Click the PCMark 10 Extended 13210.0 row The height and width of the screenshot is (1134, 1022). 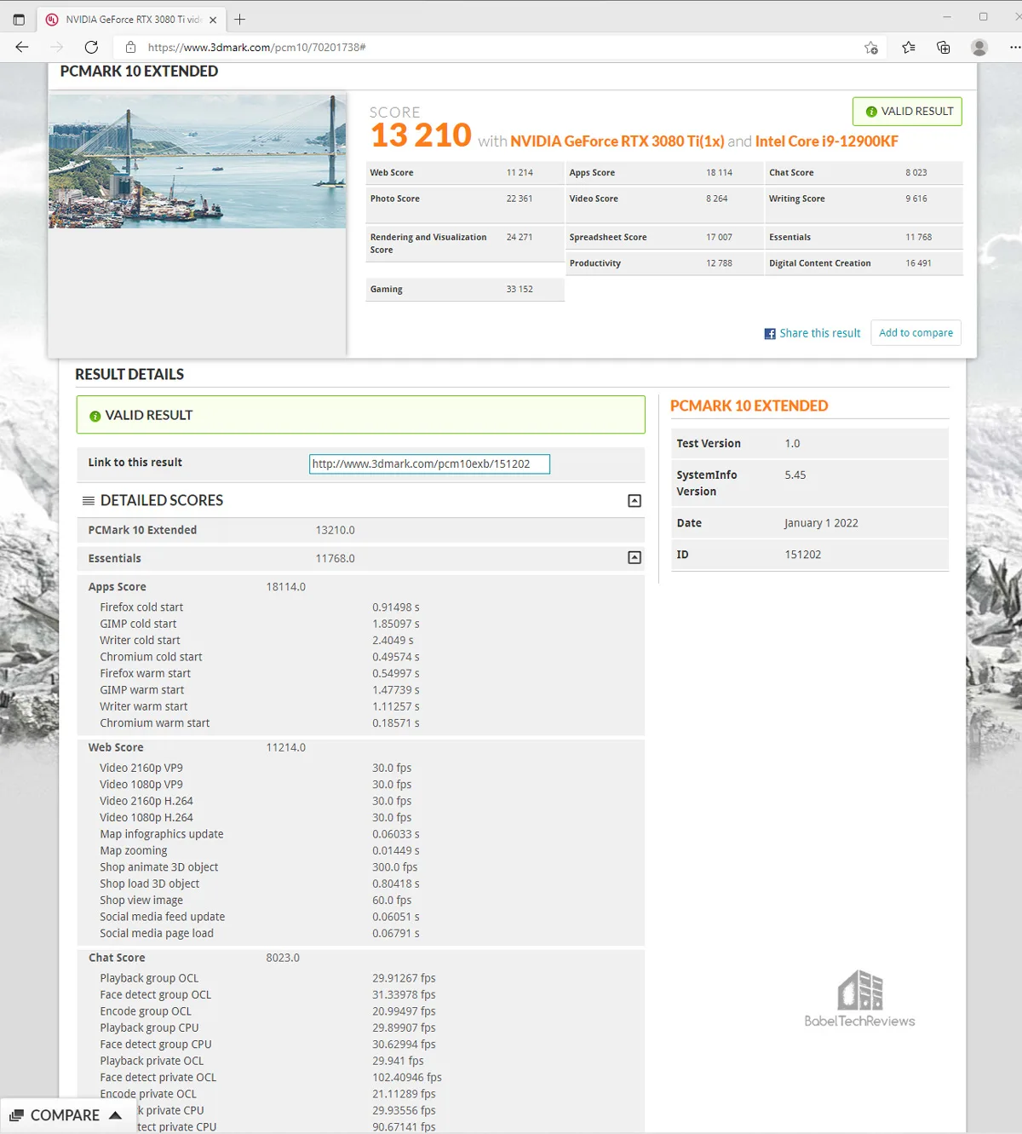[360, 530]
